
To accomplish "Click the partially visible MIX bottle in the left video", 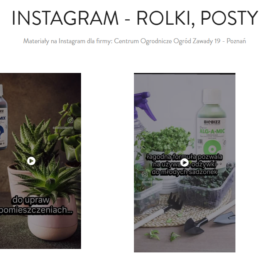I will 3,117.
